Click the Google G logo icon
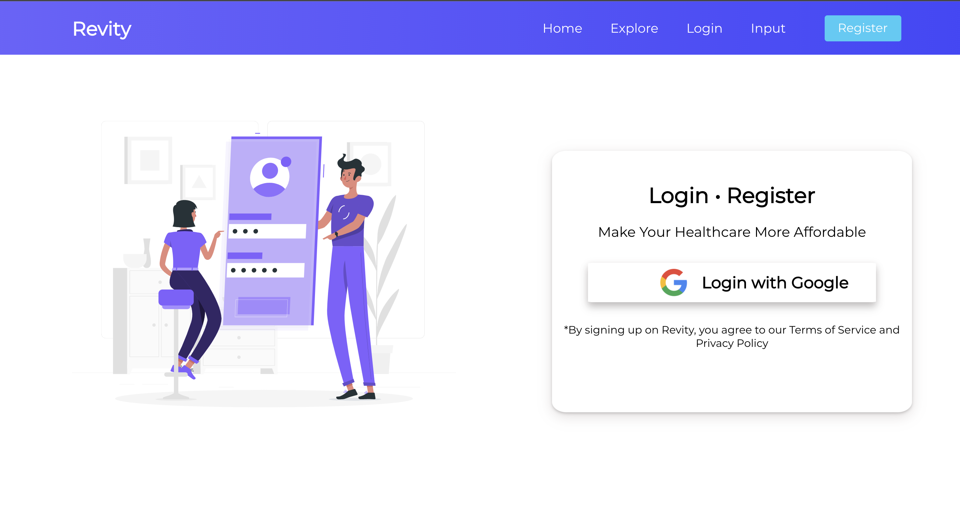 [x=673, y=282]
